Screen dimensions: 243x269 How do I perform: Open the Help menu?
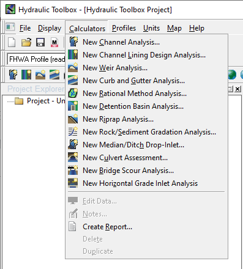(196, 28)
